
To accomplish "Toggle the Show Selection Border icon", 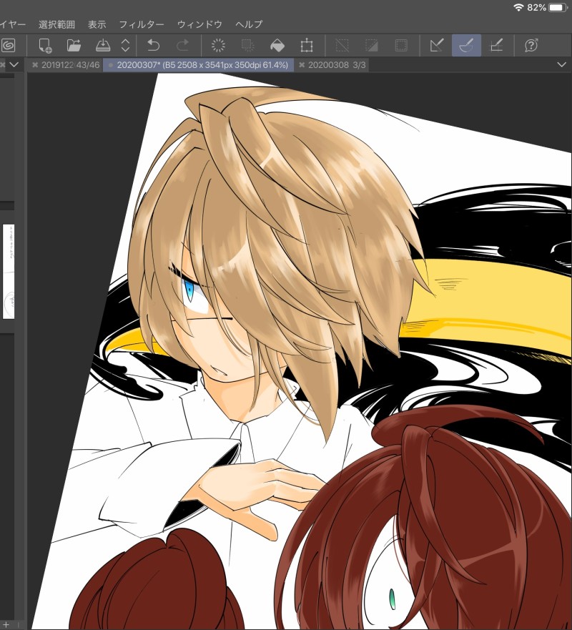I will tap(401, 45).
